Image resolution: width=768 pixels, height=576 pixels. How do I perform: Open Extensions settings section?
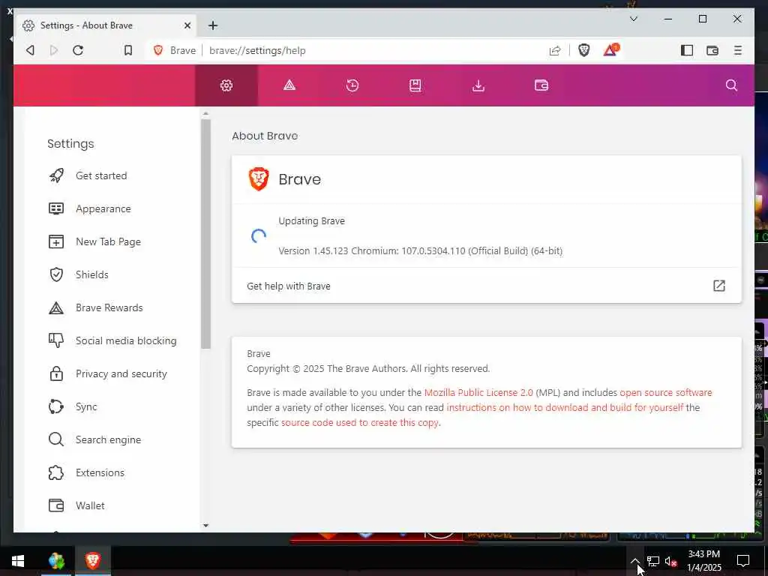(100, 472)
